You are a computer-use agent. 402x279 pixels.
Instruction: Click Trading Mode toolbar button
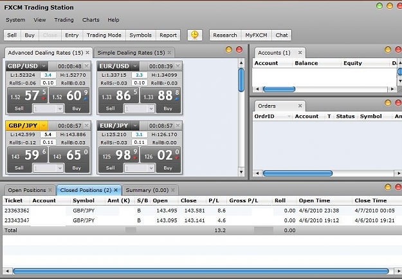pos(104,35)
